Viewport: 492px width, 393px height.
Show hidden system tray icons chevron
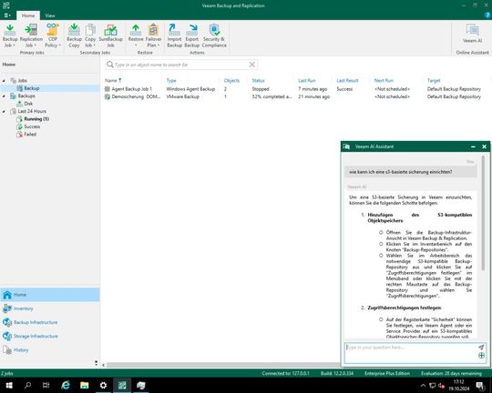click(423, 385)
